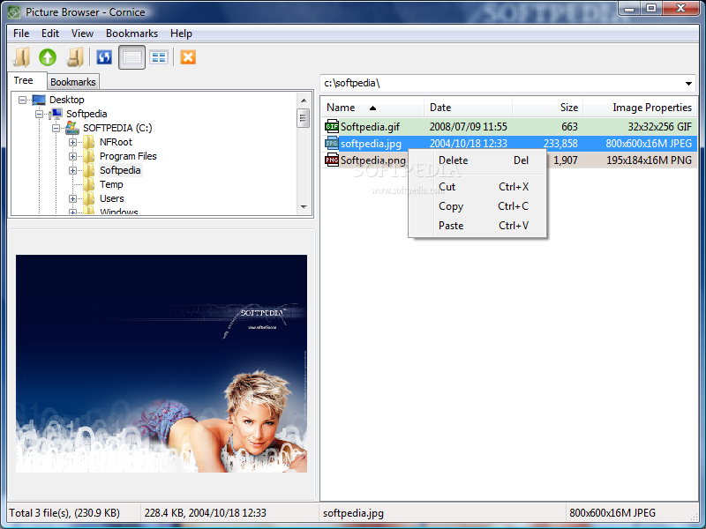Switch to thumbnails view icon
Viewport: 706px width, 529px height.
[x=159, y=57]
